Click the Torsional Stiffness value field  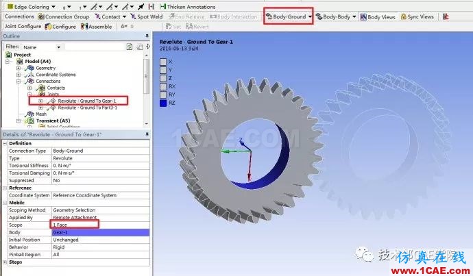point(101,166)
